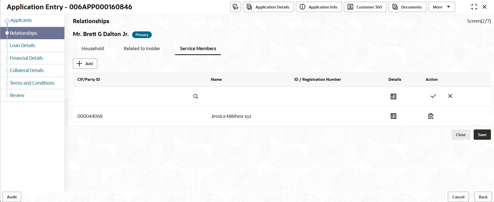Navigate to Collateral Details step
The image size is (494, 202).
27,71
